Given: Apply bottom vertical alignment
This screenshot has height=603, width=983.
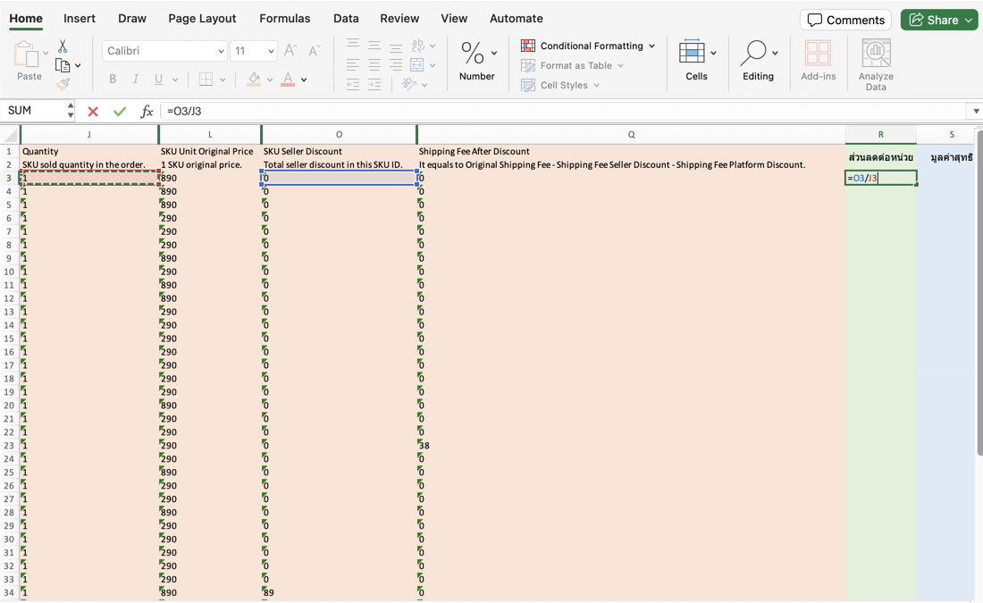Looking at the screenshot, I should pos(396,46).
